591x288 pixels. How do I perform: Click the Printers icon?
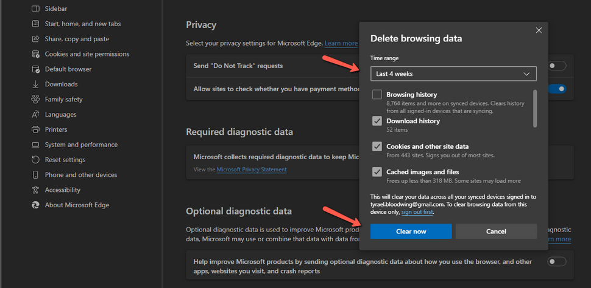point(35,129)
